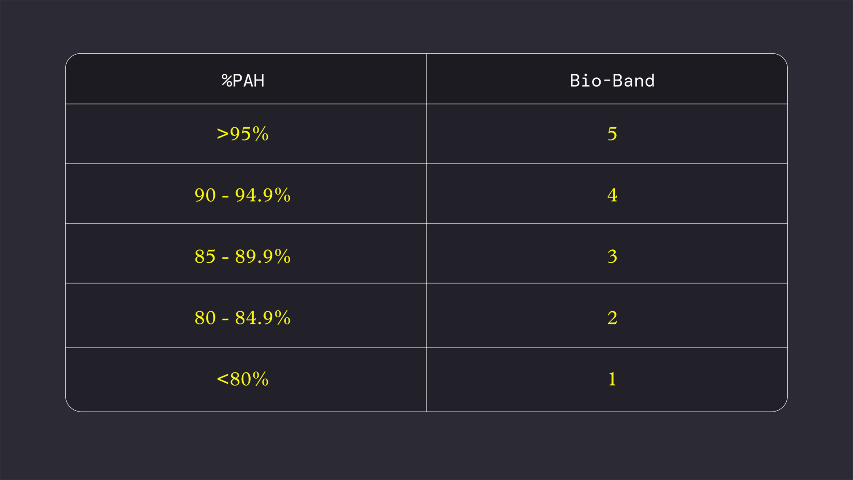Click the Bio-Band value 5
The width and height of the screenshot is (853, 480).
612,134
